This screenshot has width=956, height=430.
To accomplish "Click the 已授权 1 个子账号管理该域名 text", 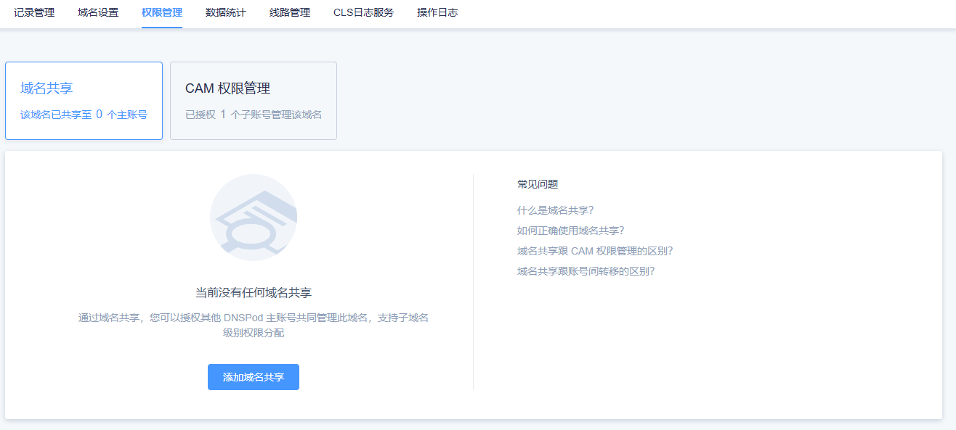I will [254, 115].
